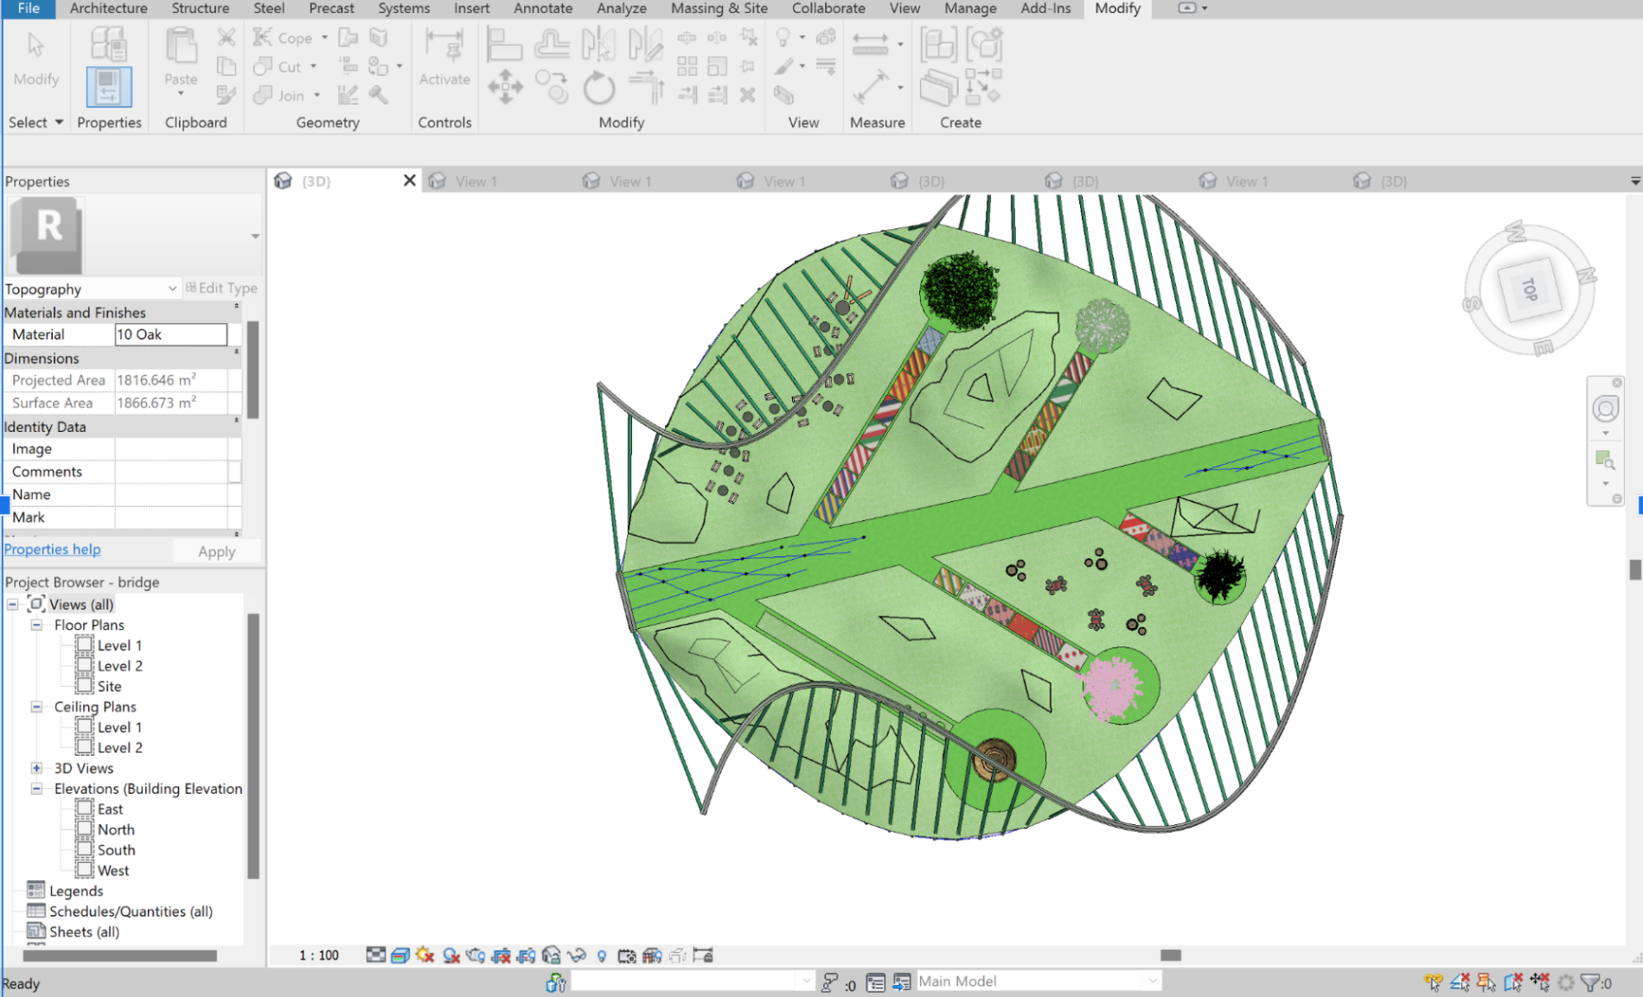This screenshot has height=997, width=1643.
Task: Switch to the Architecture ribbon tab
Action: pos(107,9)
